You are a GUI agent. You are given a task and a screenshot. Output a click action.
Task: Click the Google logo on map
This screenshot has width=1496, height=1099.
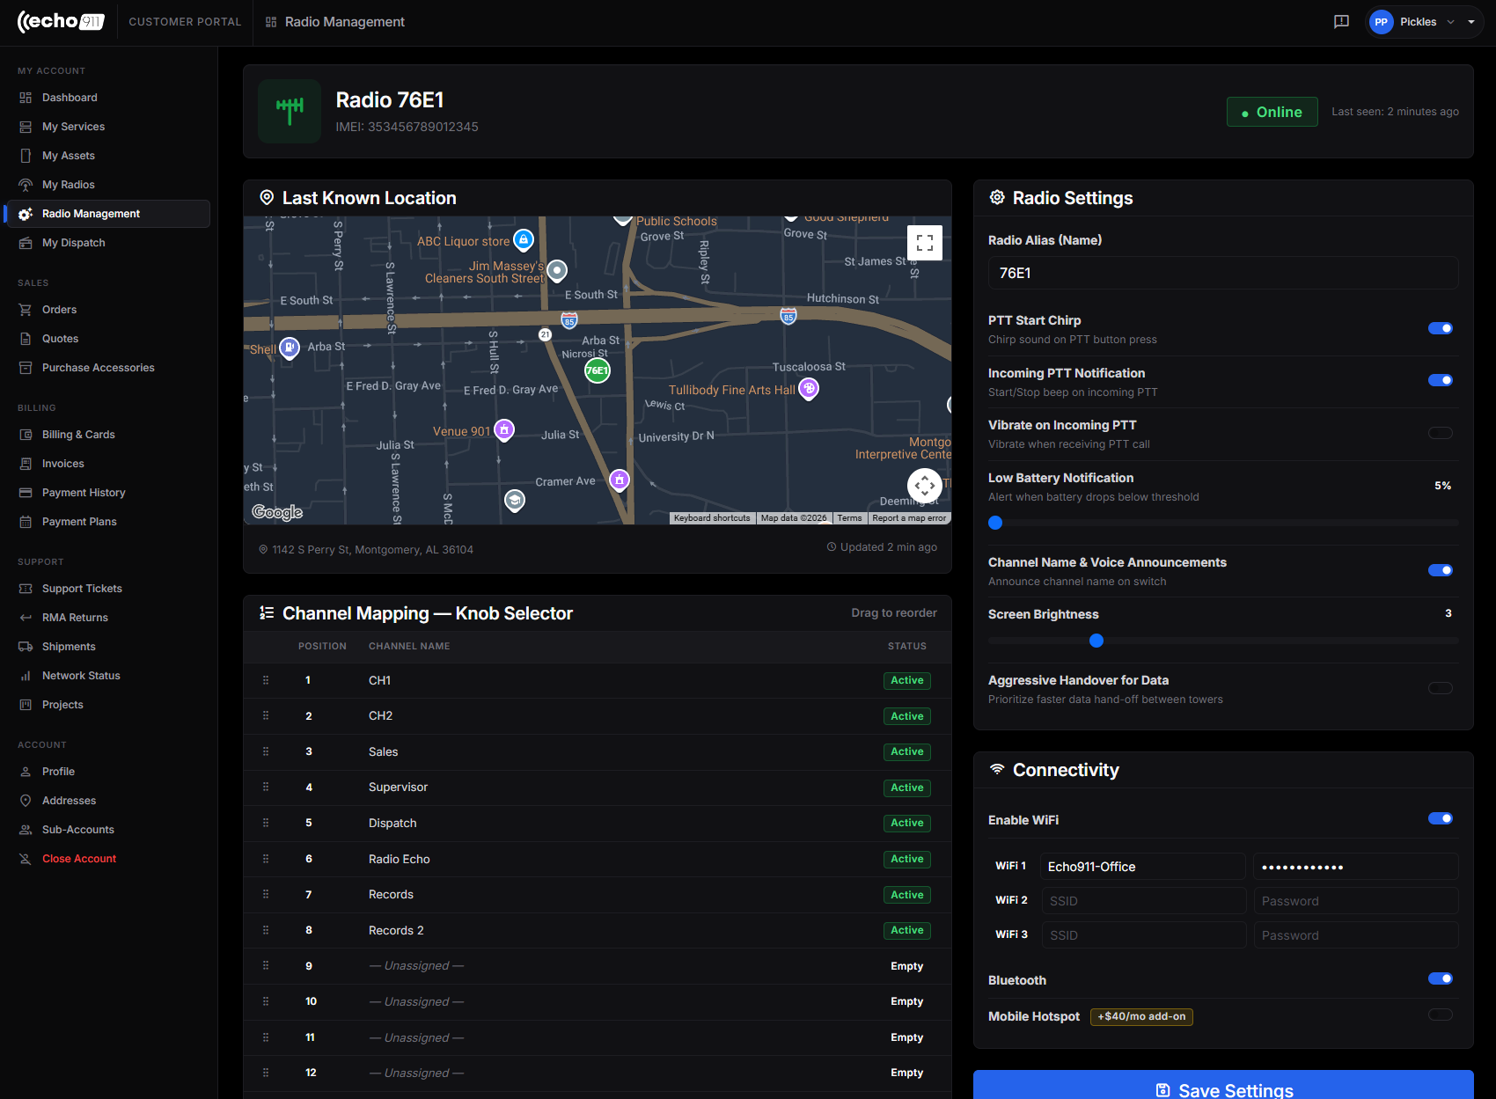tap(277, 512)
